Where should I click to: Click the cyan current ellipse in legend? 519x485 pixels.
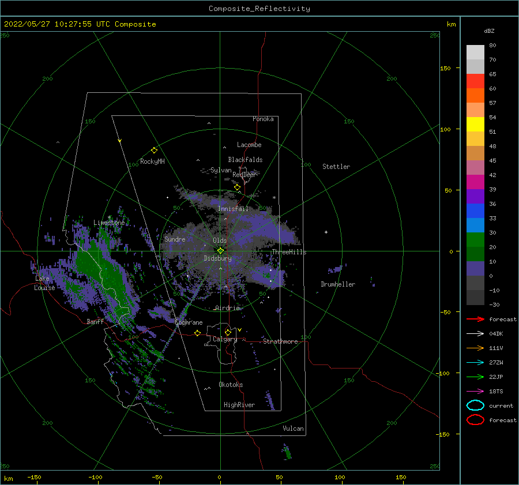[475, 405]
